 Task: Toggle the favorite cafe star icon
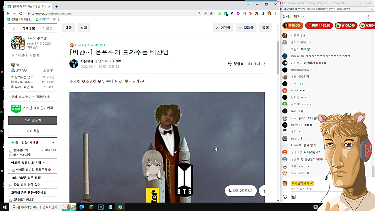[x=14, y=28]
